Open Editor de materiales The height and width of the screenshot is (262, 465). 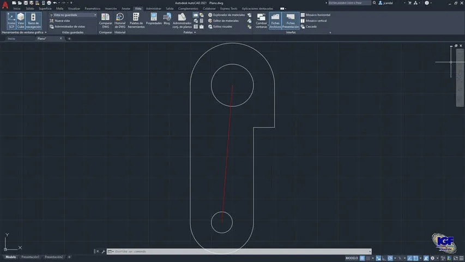(224, 21)
